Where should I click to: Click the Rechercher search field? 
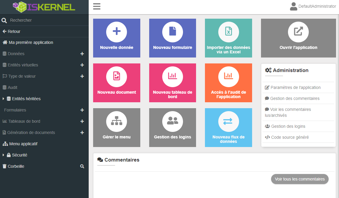click(44, 20)
